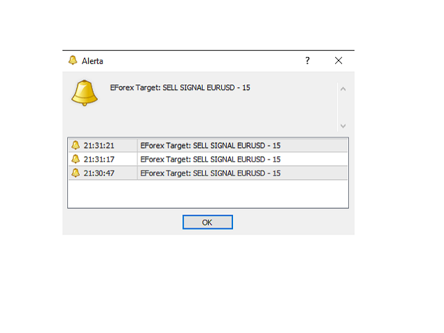Click the scroll down arrow in message area
The image size is (444, 333).
coord(343,126)
